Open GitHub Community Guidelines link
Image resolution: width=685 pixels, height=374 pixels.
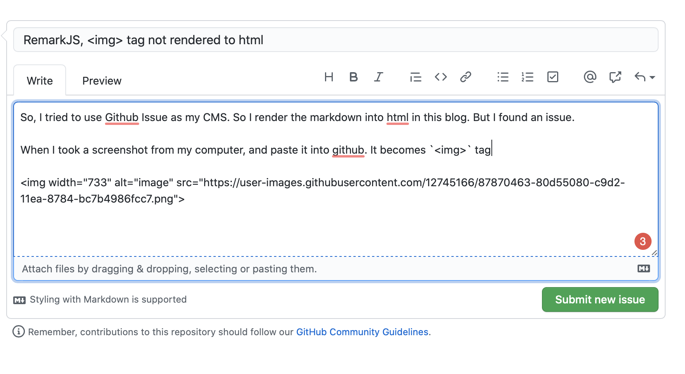[x=362, y=332]
